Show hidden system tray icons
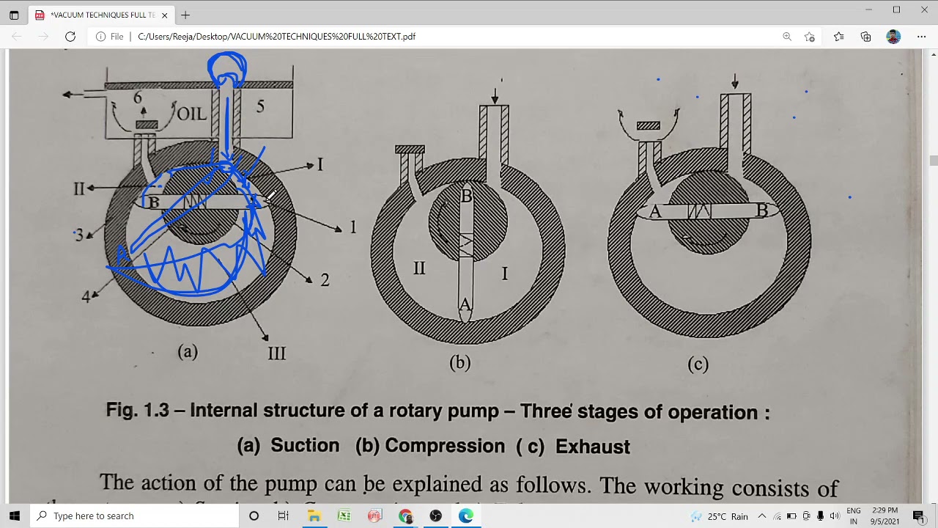 click(762, 516)
